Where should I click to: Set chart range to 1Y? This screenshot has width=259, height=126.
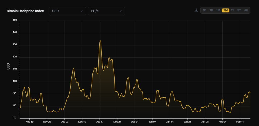click(232, 10)
